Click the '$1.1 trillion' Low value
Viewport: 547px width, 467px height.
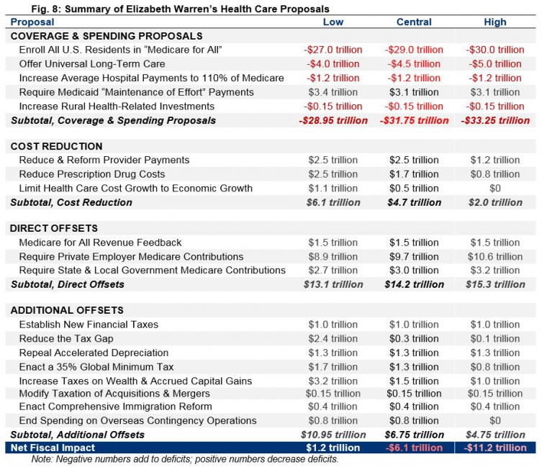333,188
